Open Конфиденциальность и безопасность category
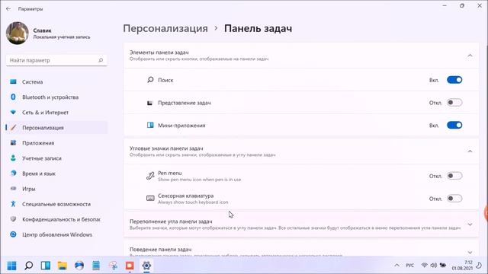This screenshot has width=488, height=274. [56, 219]
